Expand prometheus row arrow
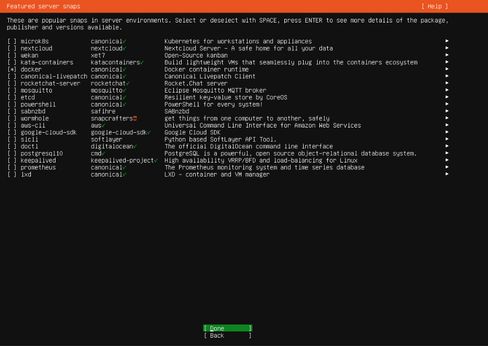This screenshot has height=346, width=488. pos(447,167)
